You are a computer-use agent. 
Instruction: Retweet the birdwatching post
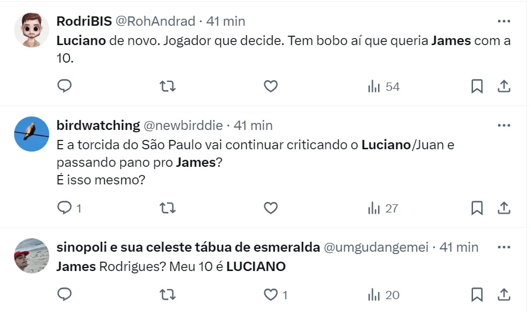[168, 208]
